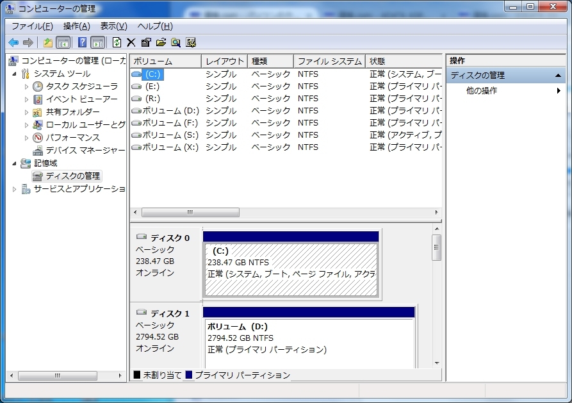Sort by the ファイル システム column header
572x403 pixels.
(329, 62)
